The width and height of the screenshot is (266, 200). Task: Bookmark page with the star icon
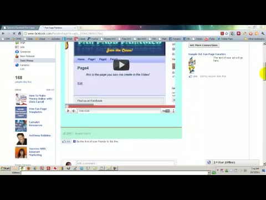[227, 33]
